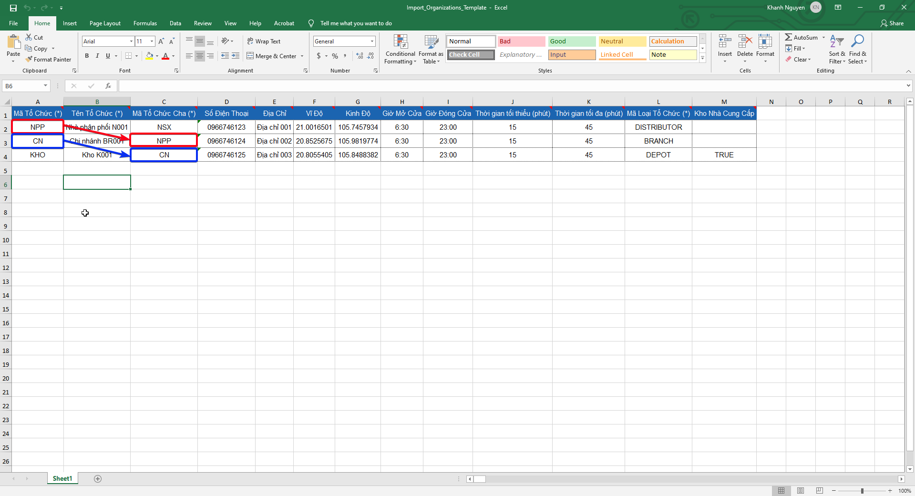The image size is (915, 496).
Task: Click Decrease Decimal icon
Action: point(370,56)
